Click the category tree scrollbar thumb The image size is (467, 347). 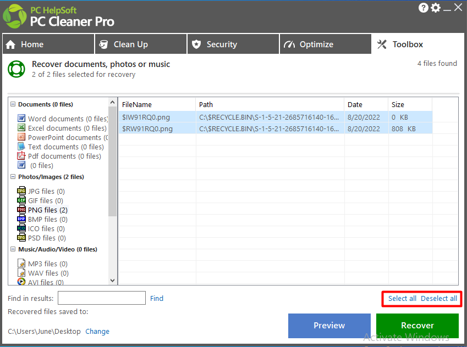point(112,161)
